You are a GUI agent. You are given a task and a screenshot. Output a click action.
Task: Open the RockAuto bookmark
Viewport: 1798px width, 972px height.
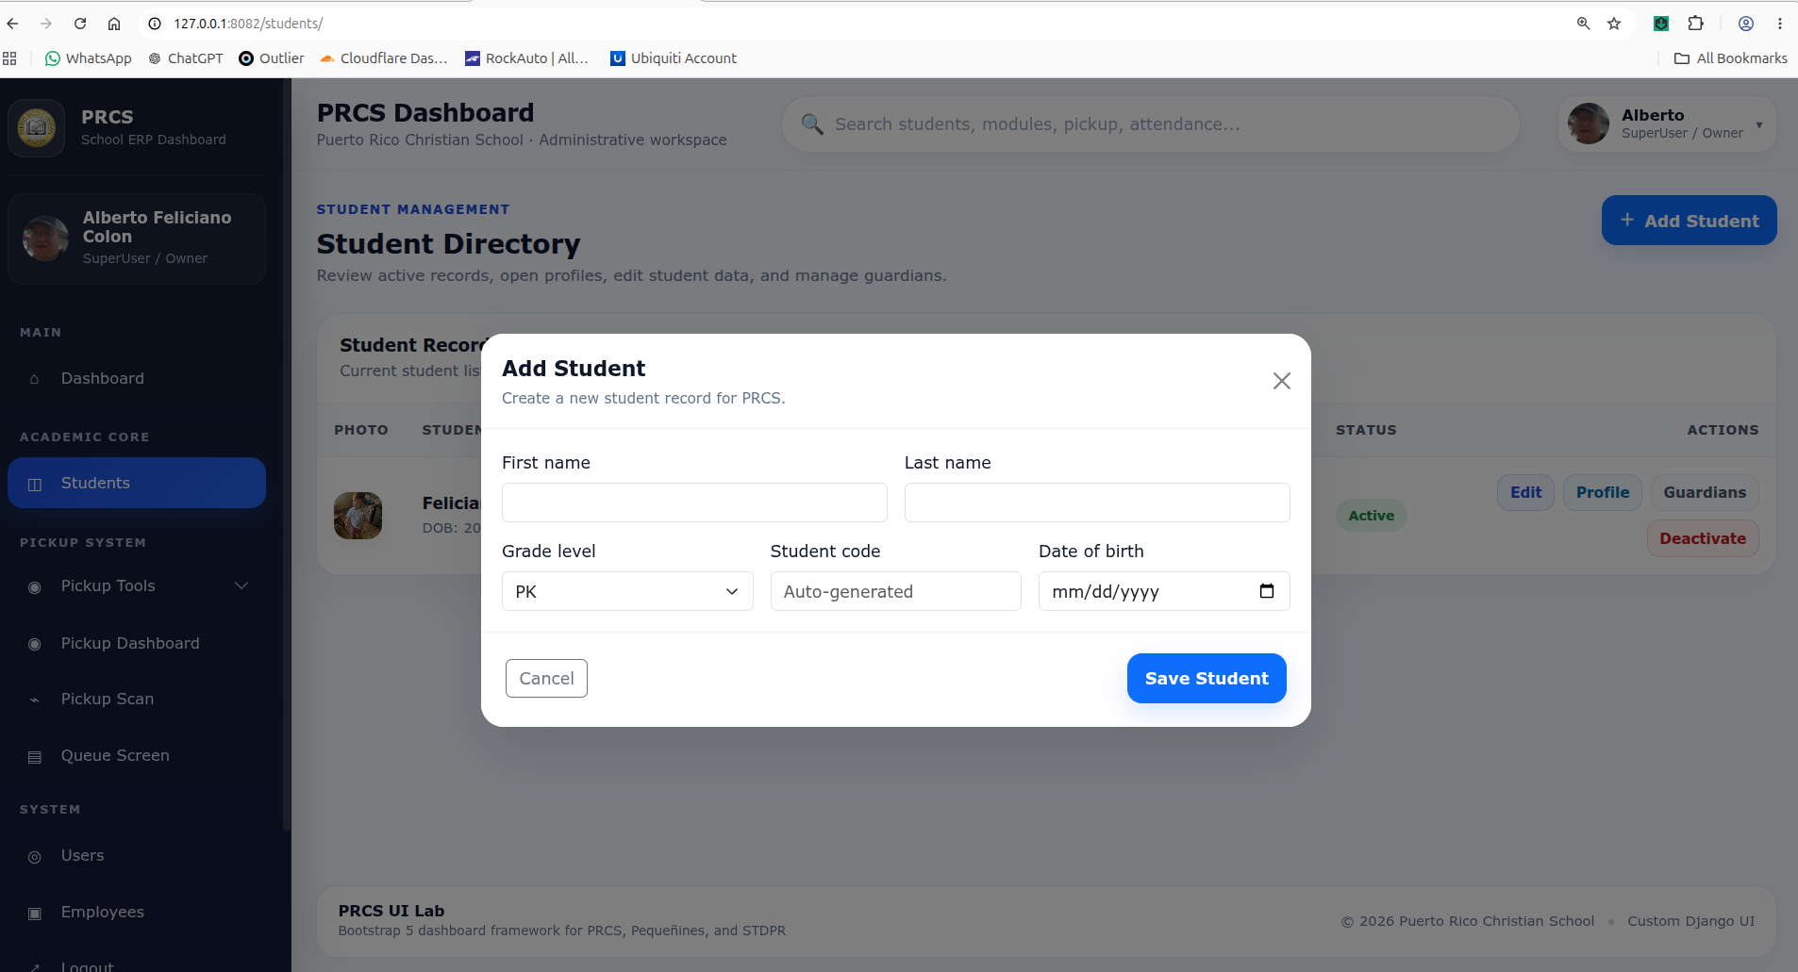[x=526, y=58]
